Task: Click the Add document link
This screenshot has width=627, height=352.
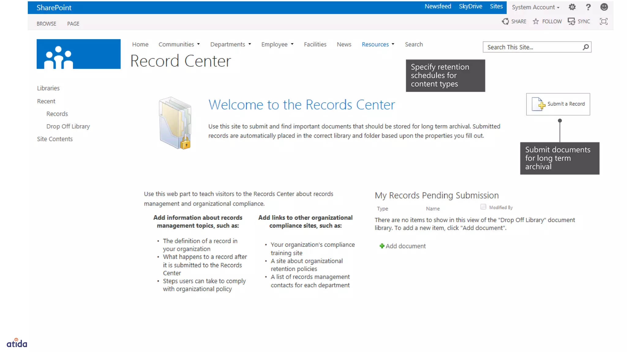Action: (405, 246)
